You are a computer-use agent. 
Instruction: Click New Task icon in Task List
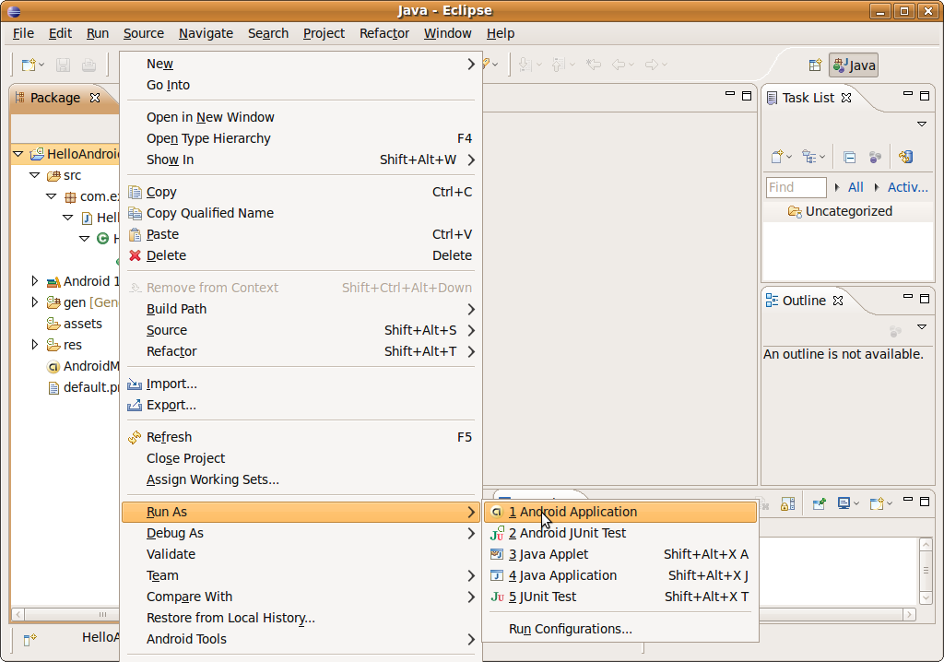[777, 157]
